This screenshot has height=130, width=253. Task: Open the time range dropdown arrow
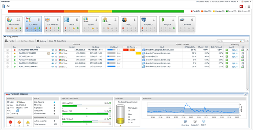pos(238,2)
